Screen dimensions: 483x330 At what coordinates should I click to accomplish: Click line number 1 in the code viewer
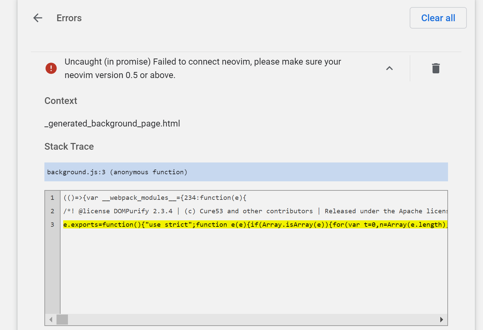click(x=52, y=198)
